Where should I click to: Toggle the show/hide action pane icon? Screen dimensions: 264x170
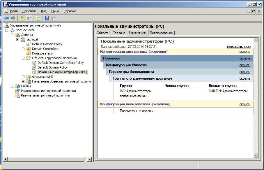coord(54,18)
